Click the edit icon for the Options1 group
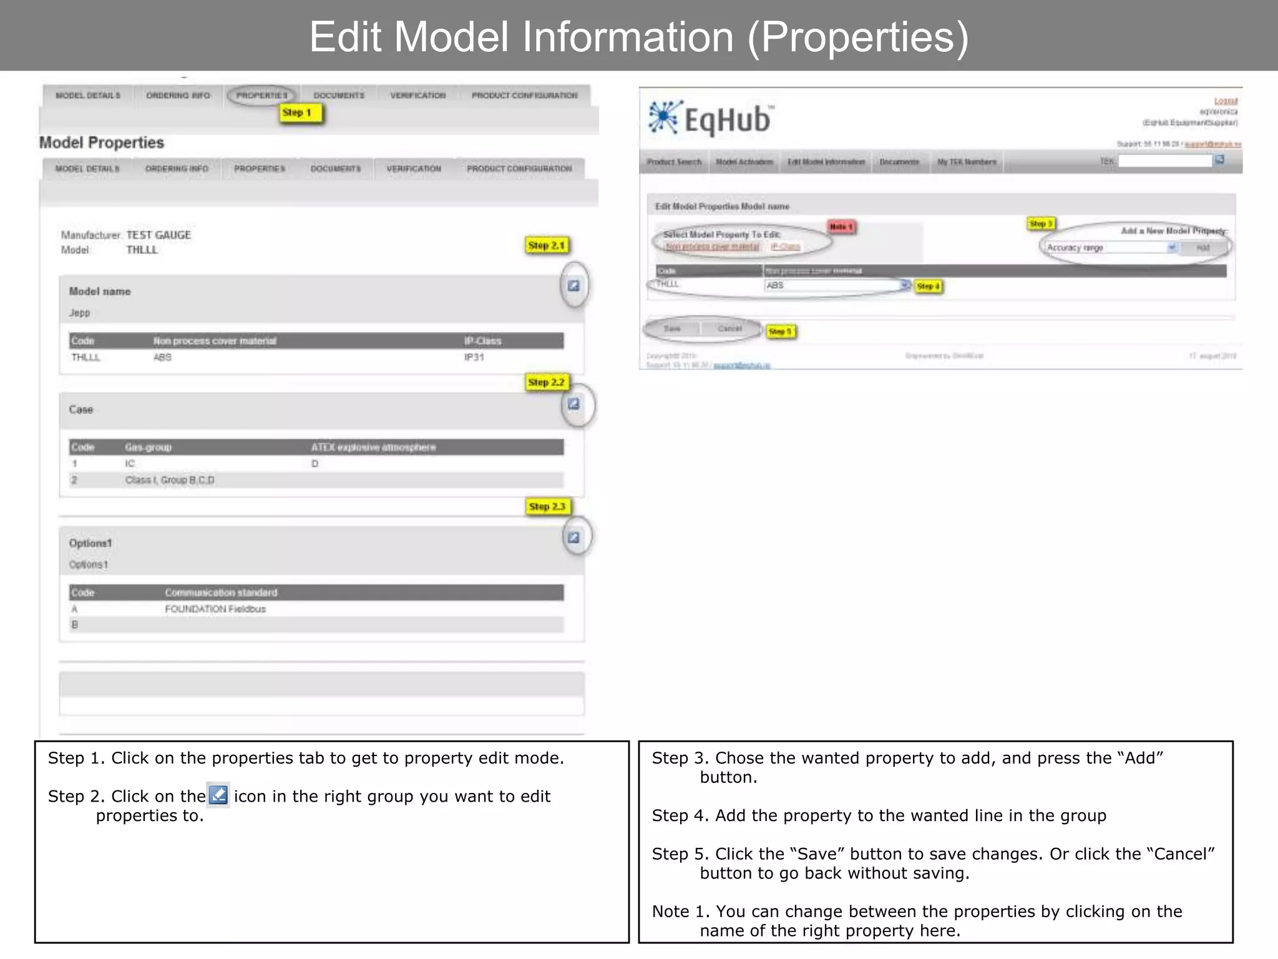1278x959 pixels. point(573,537)
